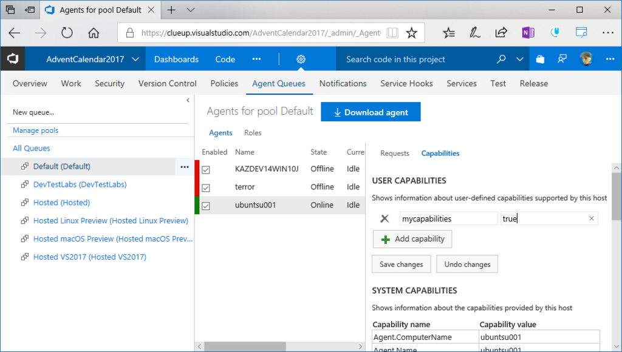This screenshot has height=352, width=622.
Task: Click Save changes button
Action: click(401, 265)
